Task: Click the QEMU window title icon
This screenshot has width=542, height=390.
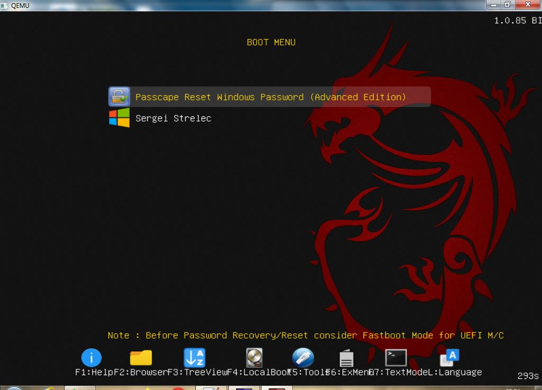Action: tap(4, 5)
